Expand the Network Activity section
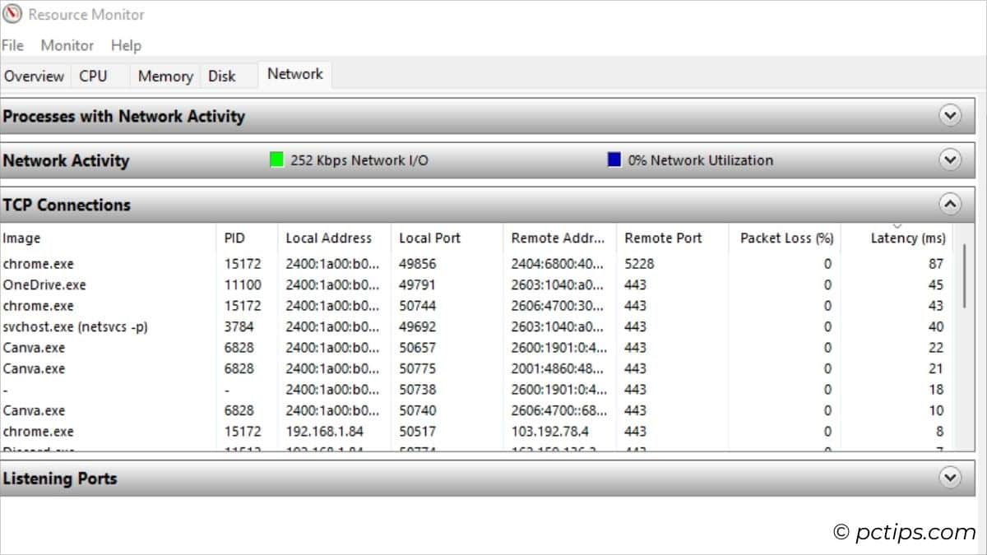 [951, 160]
